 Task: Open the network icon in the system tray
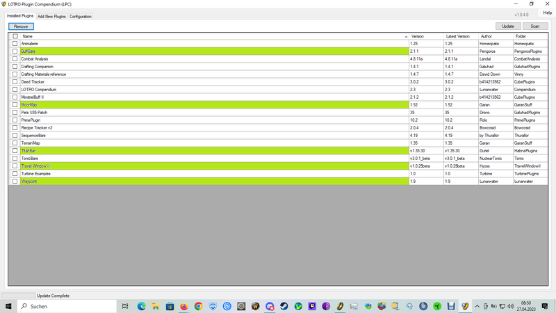pyautogui.click(x=502, y=306)
